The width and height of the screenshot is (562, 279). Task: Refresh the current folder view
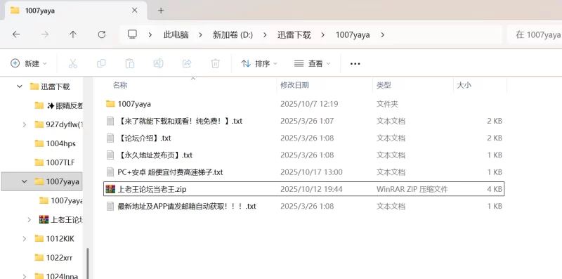point(102,34)
